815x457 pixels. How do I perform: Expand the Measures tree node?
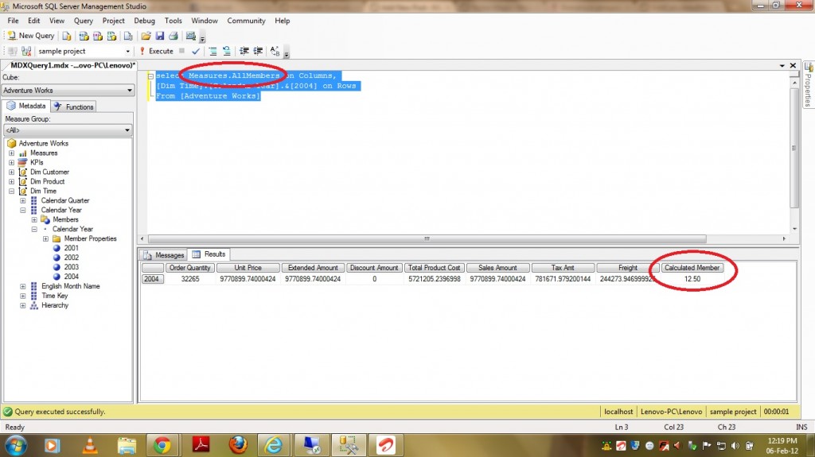[12, 153]
